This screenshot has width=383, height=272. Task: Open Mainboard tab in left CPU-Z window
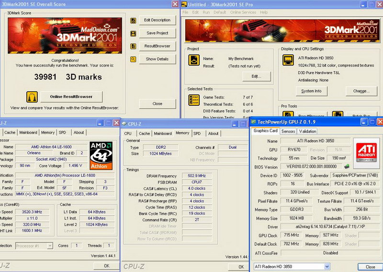pos(28,133)
